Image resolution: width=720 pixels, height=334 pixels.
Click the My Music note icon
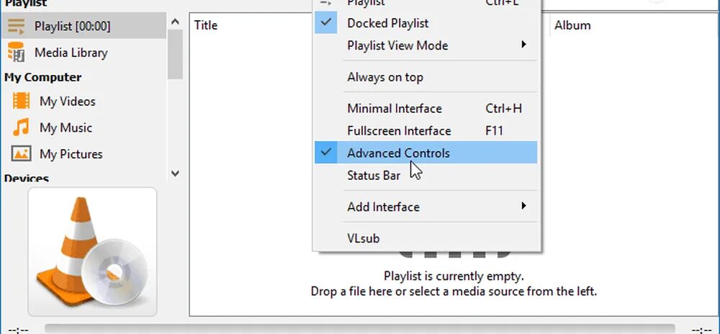pos(22,128)
